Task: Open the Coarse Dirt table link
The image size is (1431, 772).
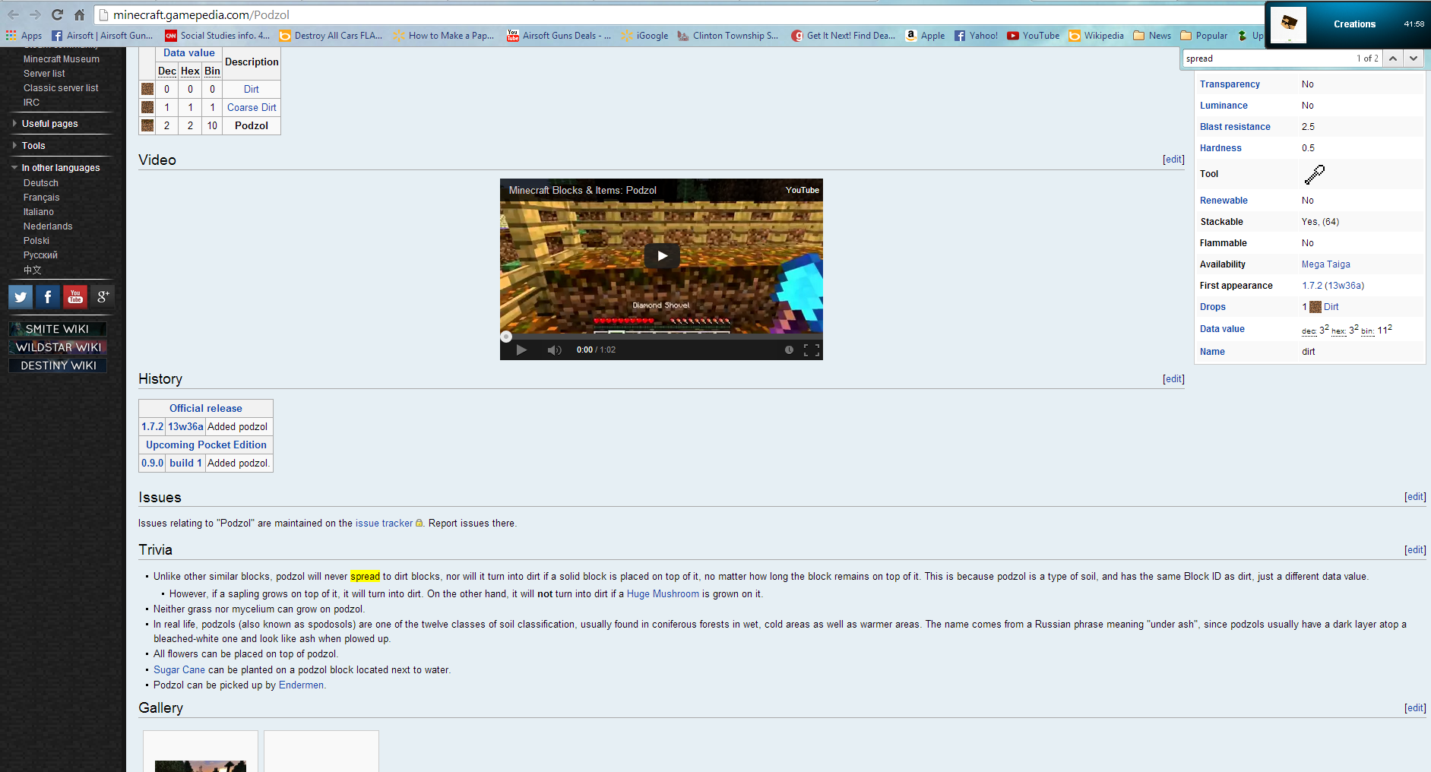Action: [x=252, y=108]
